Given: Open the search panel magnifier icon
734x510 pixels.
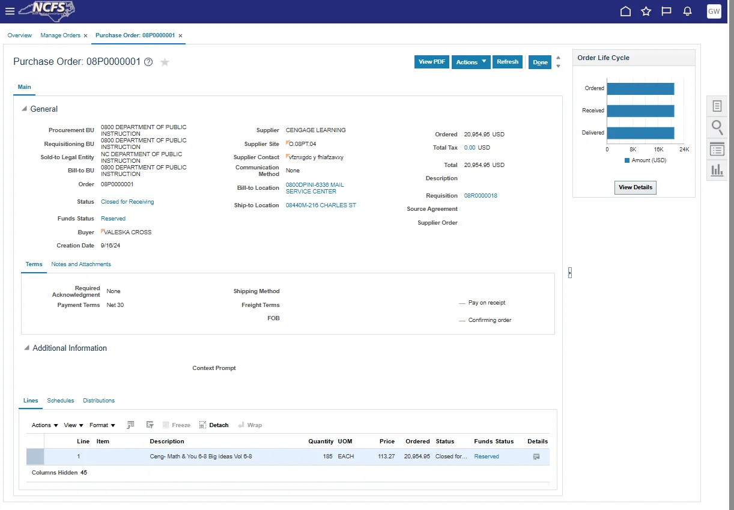Looking at the screenshot, I should (x=717, y=127).
